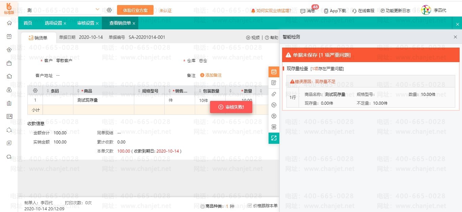The height and width of the screenshot is (212, 462).
Task: Open the gift box icon in sidebar
Action: click(9, 36)
